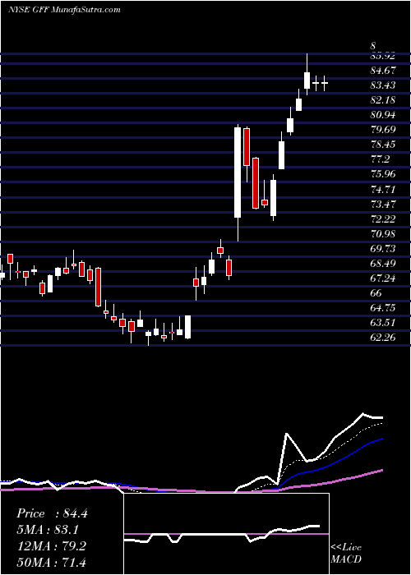Select the 83.43 price axis label
Image resolution: width=411 pixels, height=575 pixels.
pos(383,85)
